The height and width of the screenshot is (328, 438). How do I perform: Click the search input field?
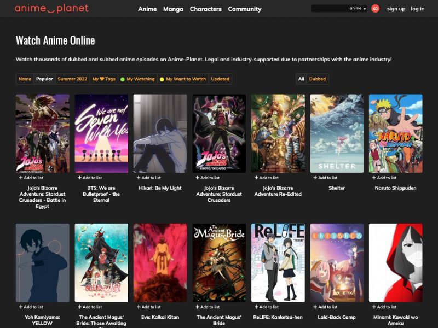(x=330, y=9)
